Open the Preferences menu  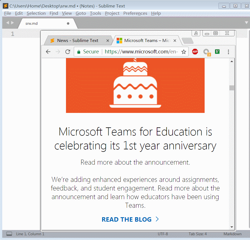tap(135, 13)
